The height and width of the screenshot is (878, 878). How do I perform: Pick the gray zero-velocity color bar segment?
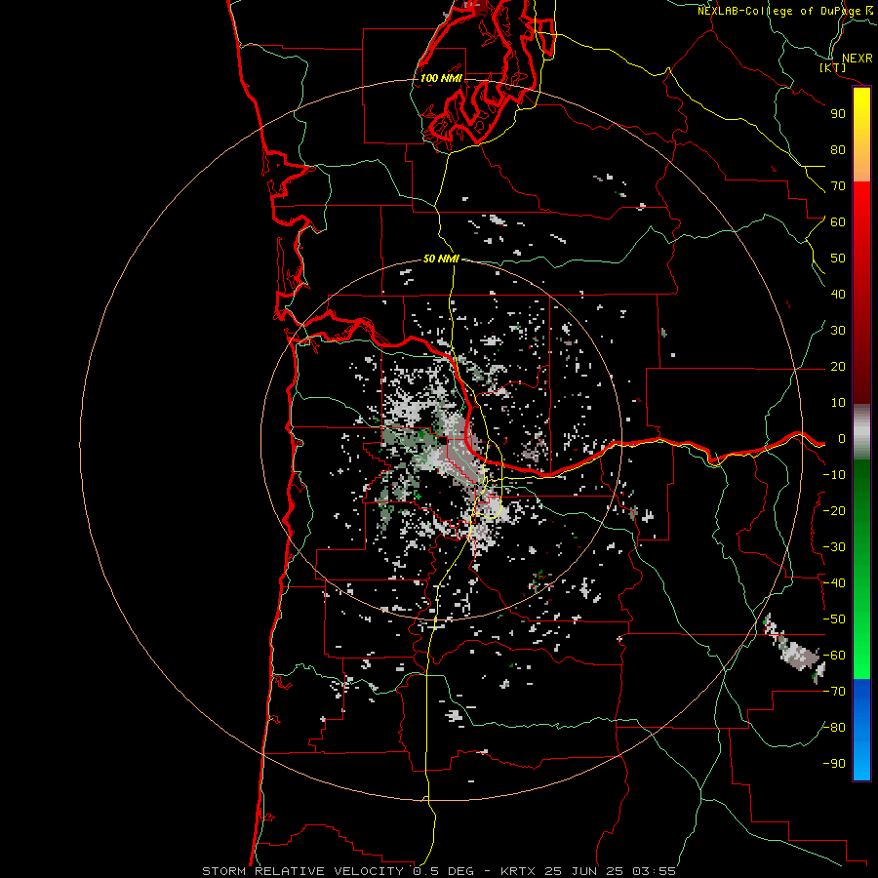tap(861, 432)
